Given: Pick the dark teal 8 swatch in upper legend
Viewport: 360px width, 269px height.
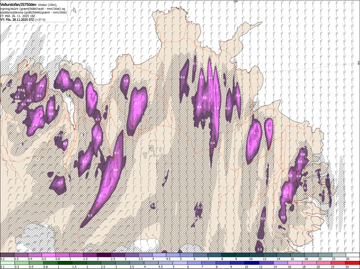Looking at the screenshot, I should pyautogui.click(x=228, y=255).
